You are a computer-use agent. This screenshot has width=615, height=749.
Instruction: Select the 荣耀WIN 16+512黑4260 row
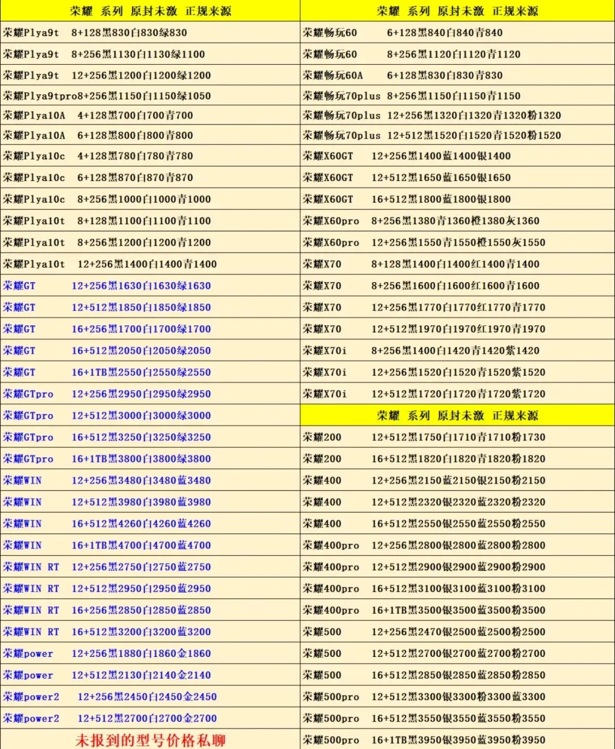tap(150, 523)
